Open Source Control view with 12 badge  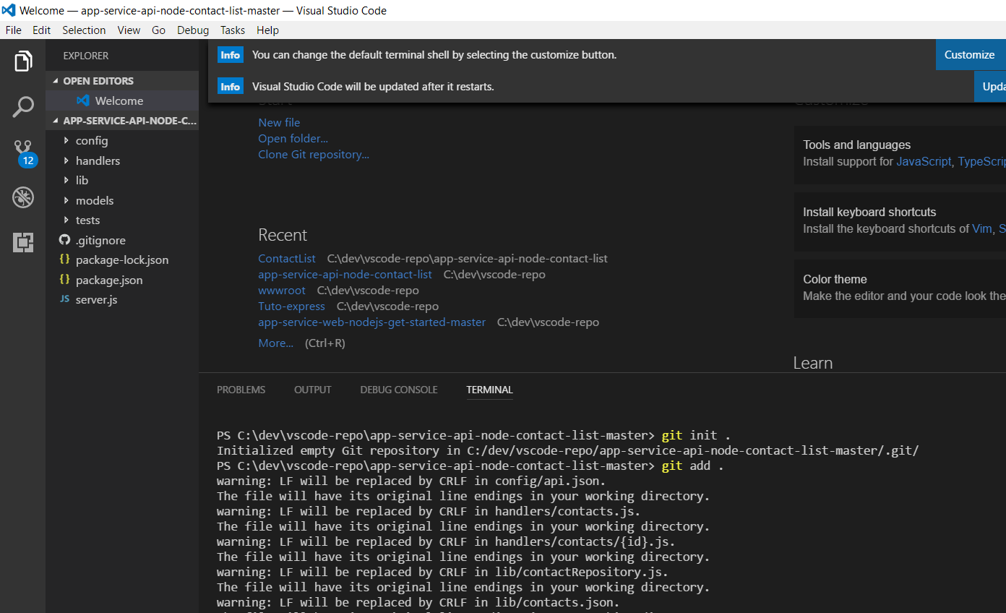point(24,153)
